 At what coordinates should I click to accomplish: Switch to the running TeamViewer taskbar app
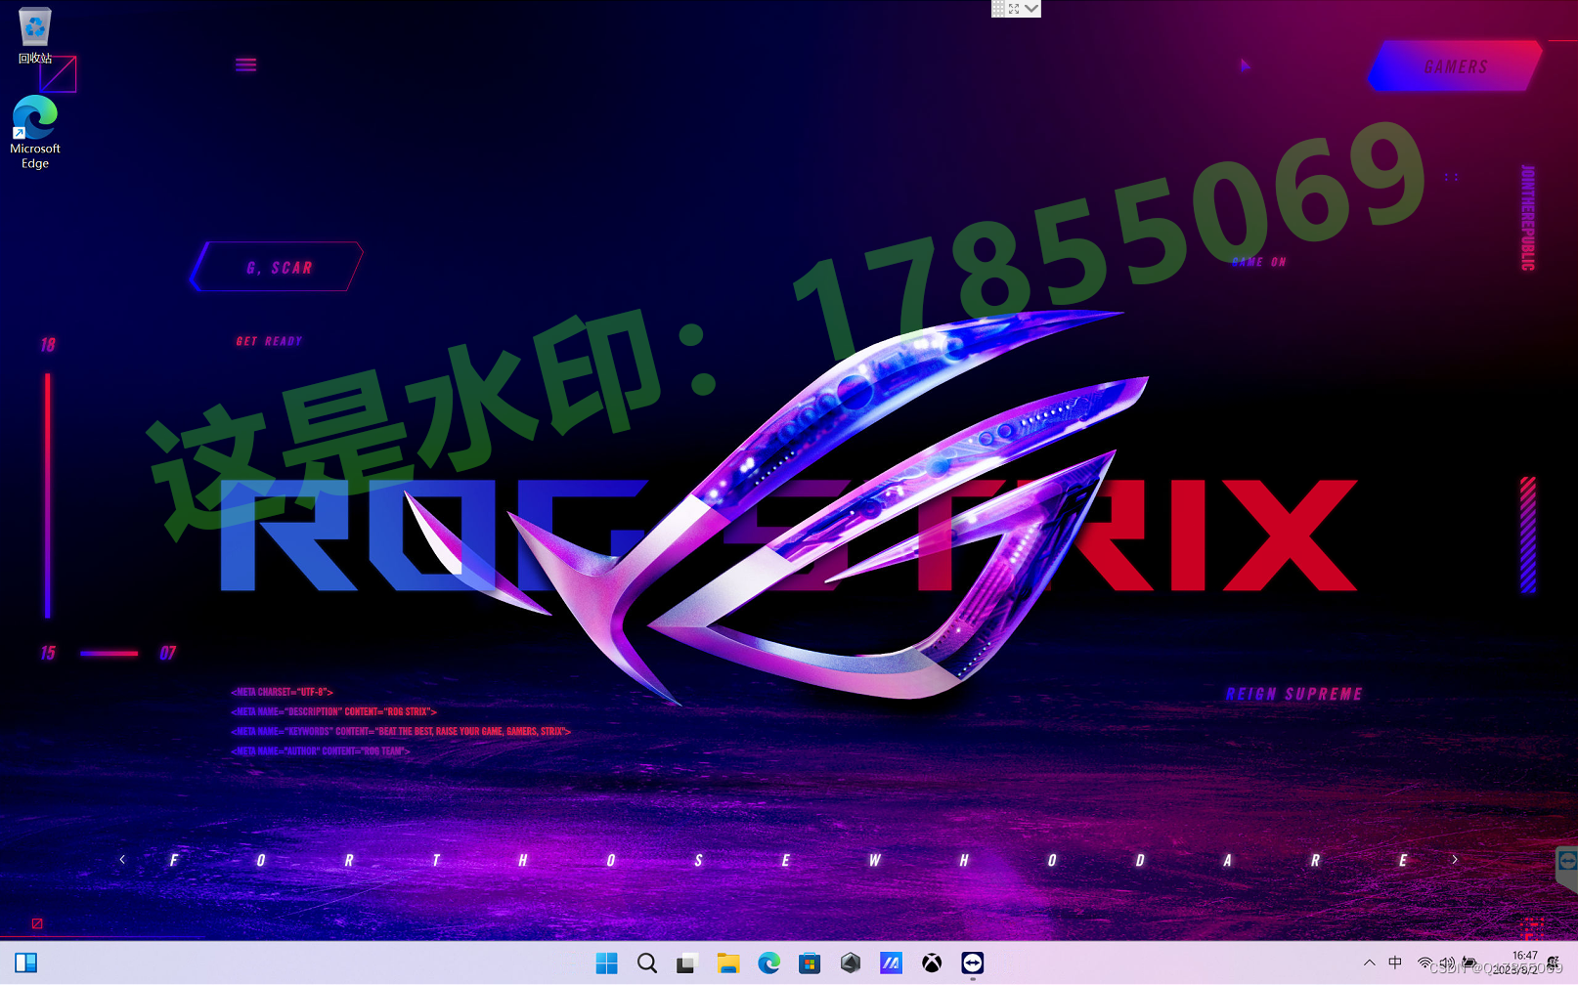click(973, 964)
